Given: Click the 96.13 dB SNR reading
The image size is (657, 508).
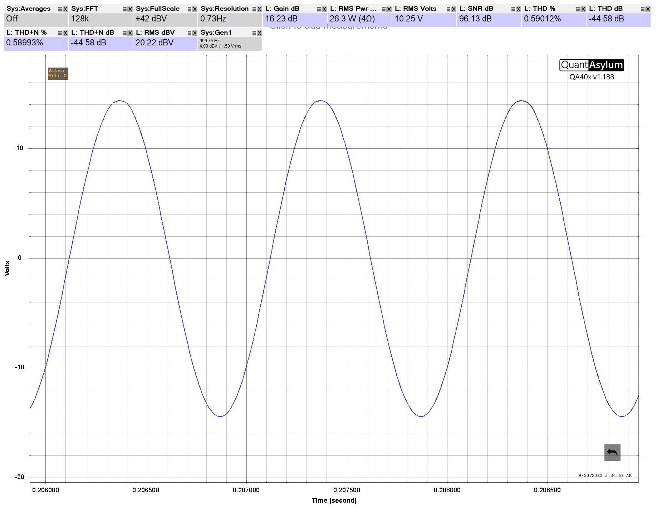Looking at the screenshot, I should pos(475,19).
